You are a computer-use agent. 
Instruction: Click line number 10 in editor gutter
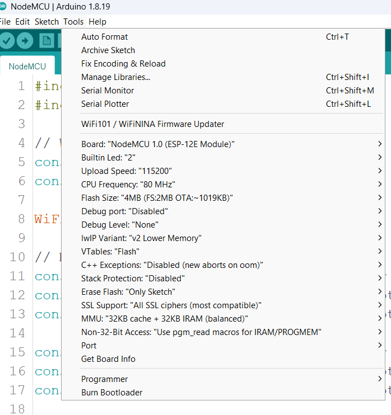pyautogui.click(x=17, y=257)
